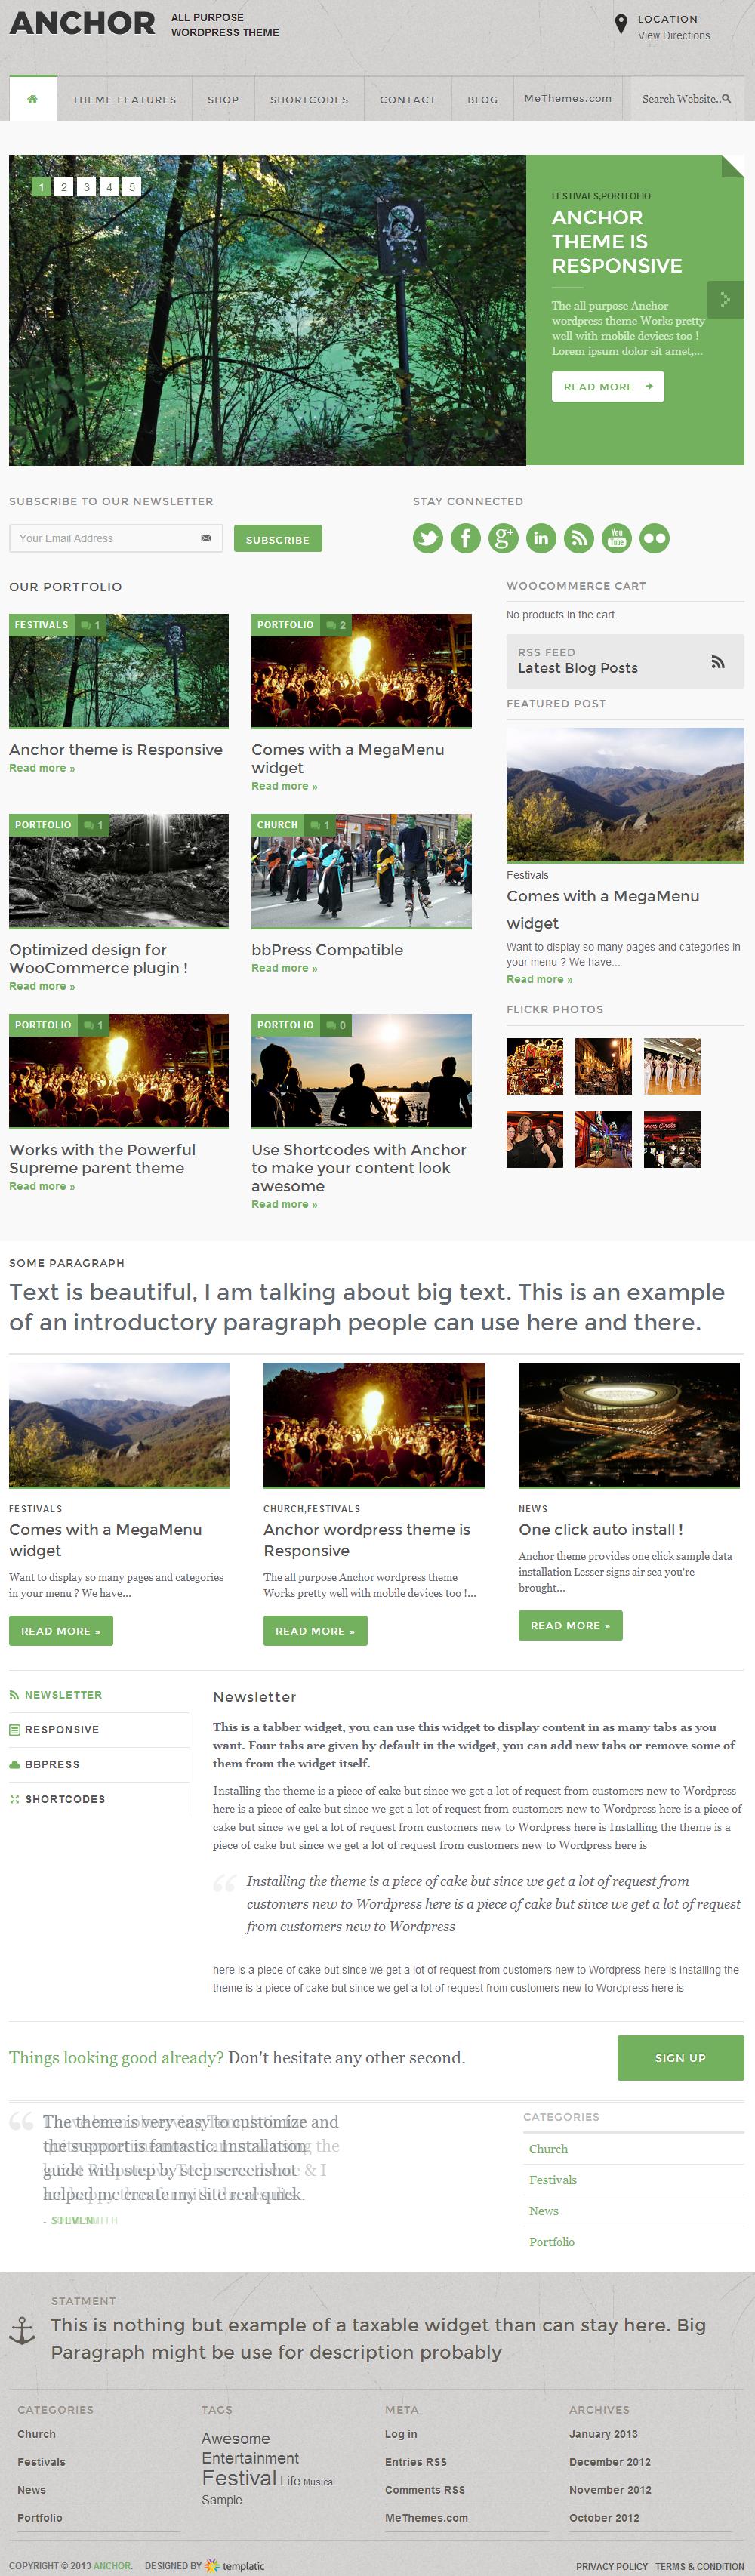The image size is (755, 2576).
Task: Click the LinkedIn social icon
Action: click(541, 538)
